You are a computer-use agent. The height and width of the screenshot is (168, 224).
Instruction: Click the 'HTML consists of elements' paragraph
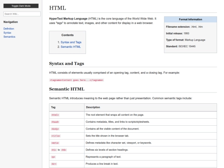pyautogui.click(x=114, y=73)
